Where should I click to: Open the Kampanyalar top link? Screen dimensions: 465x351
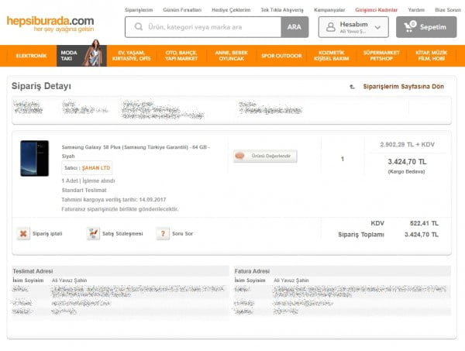point(330,10)
